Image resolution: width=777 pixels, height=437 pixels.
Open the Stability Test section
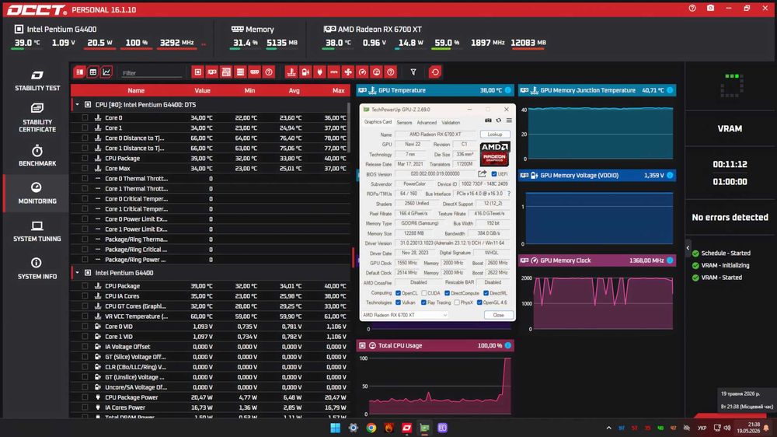coord(37,80)
